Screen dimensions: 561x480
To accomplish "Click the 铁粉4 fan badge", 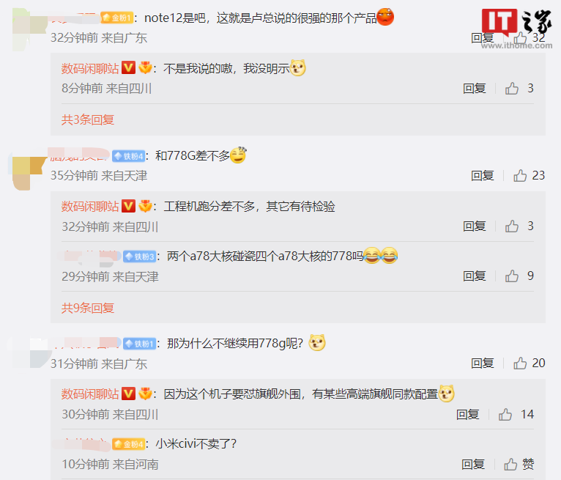I will [x=129, y=156].
